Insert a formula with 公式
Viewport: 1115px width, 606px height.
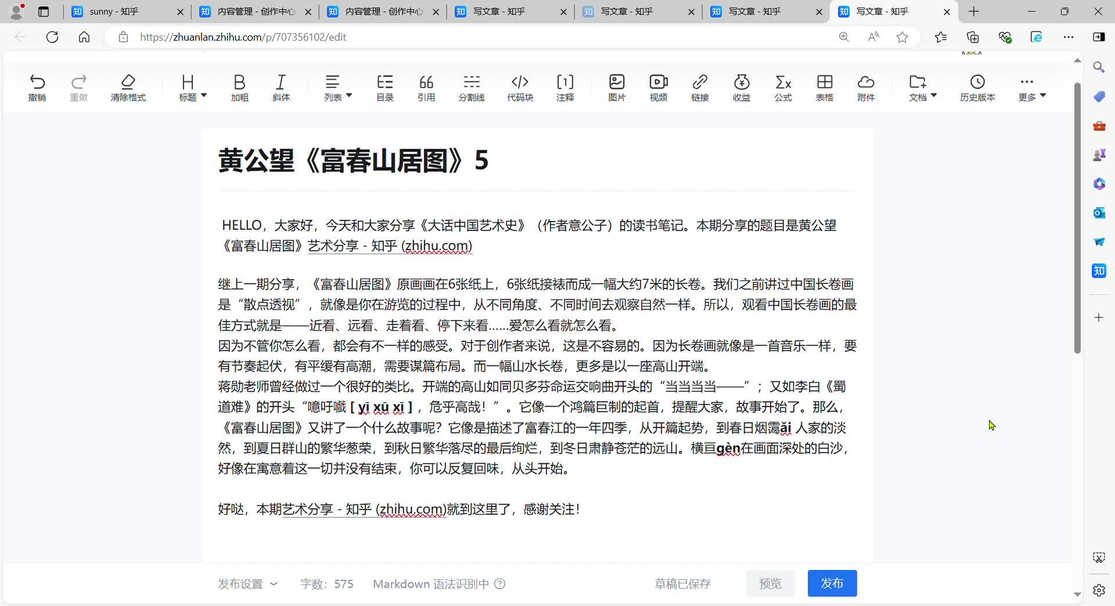coord(783,88)
